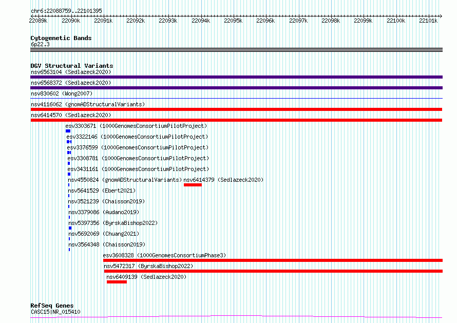Click the RefSeq Genes track title
Image resolution: width=457 pixels, height=323 pixels.
point(52,306)
